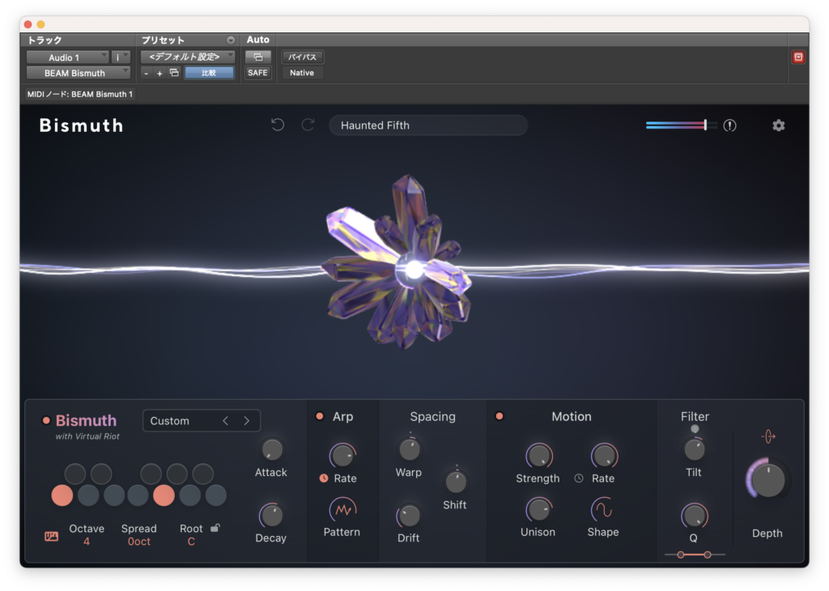Click the 比較 compare button
The width and height of the screenshot is (829, 591).
[210, 72]
